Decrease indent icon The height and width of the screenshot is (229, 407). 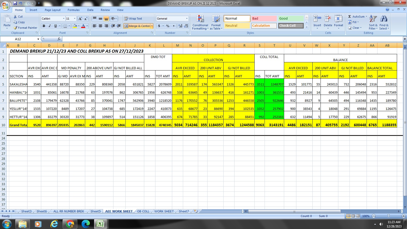113,26
